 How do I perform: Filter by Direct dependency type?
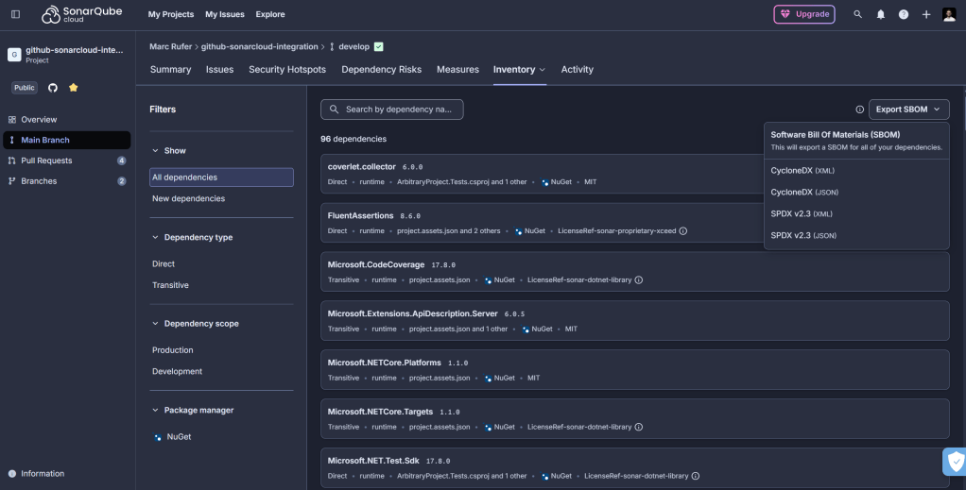[x=164, y=263]
